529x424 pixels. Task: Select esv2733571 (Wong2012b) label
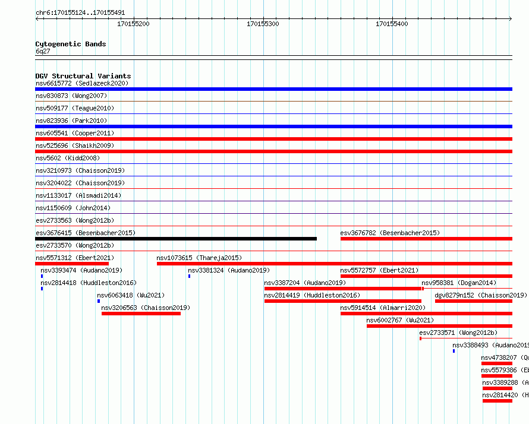click(458, 333)
